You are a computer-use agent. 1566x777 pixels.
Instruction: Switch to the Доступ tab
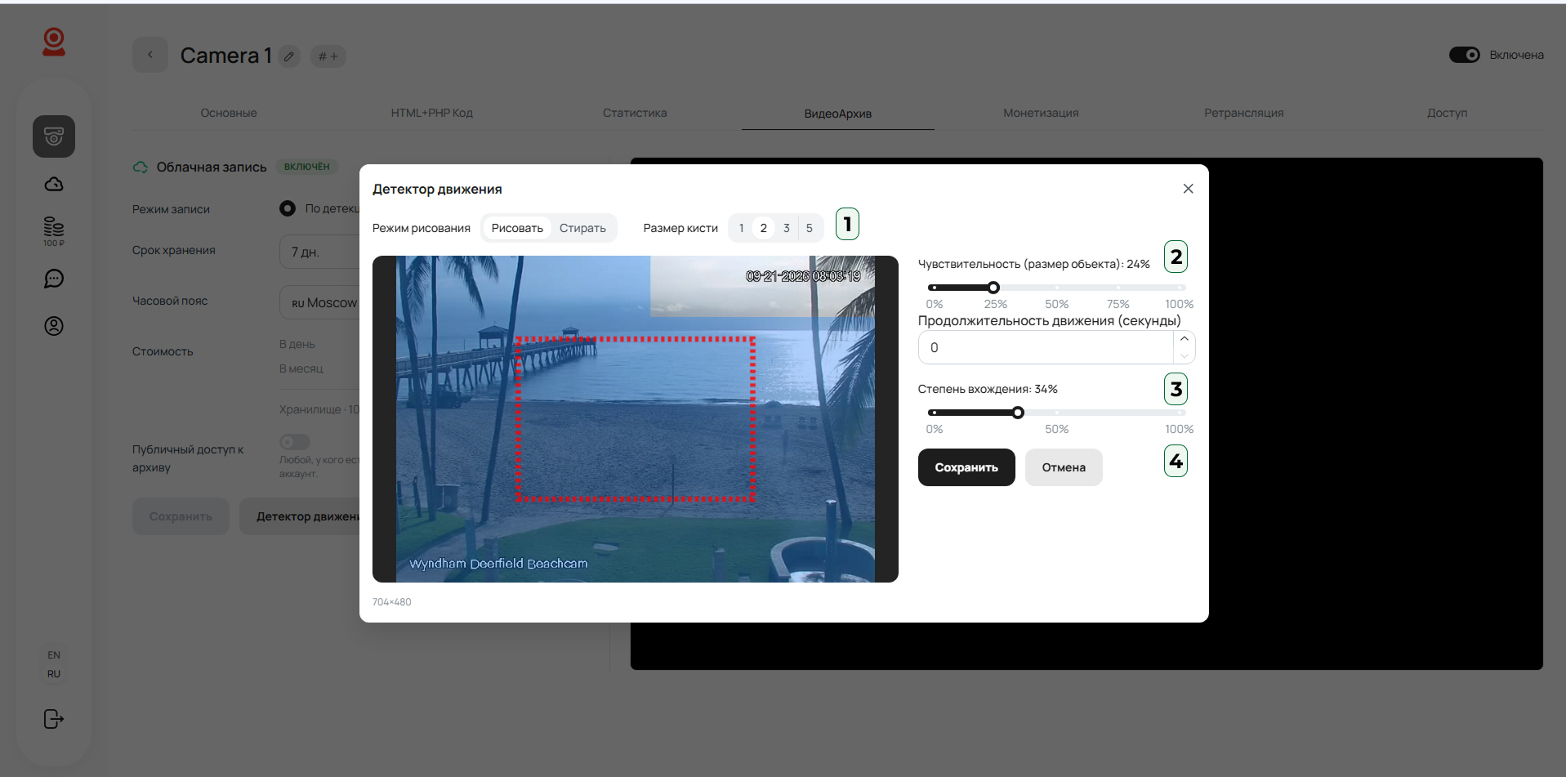click(1448, 113)
